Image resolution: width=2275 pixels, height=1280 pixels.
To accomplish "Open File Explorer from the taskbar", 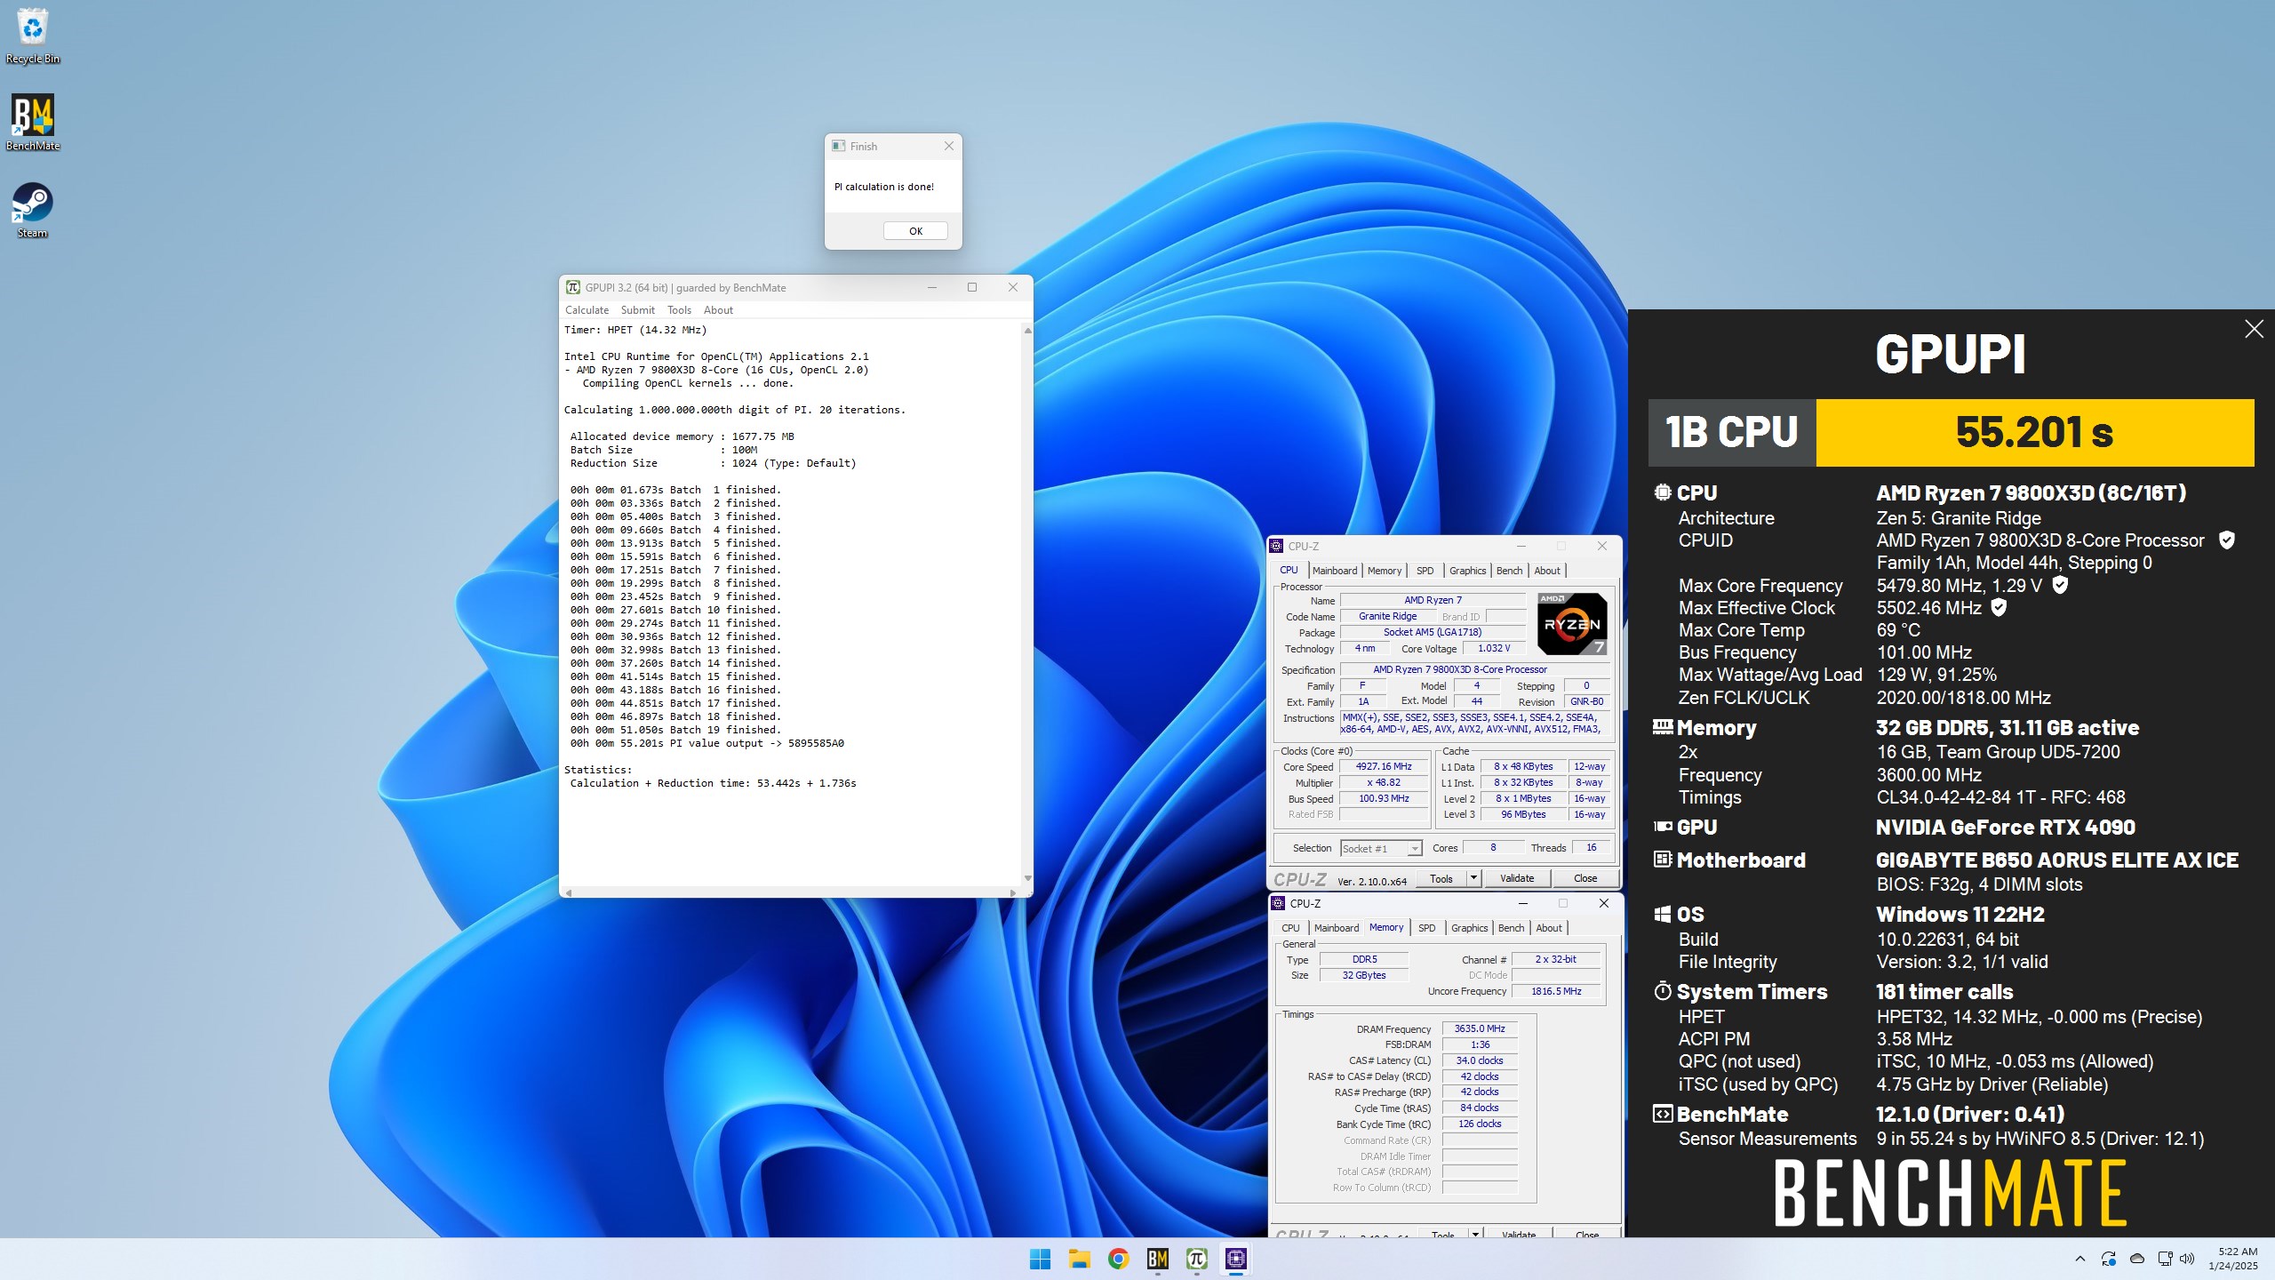I will pos(1079,1259).
